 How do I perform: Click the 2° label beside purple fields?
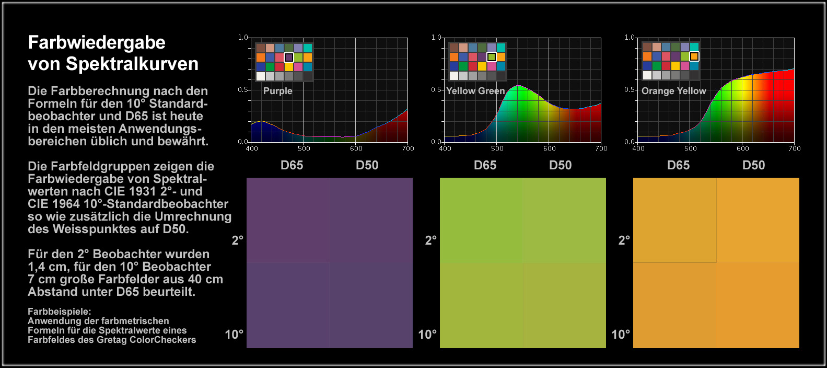(x=238, y=240)
